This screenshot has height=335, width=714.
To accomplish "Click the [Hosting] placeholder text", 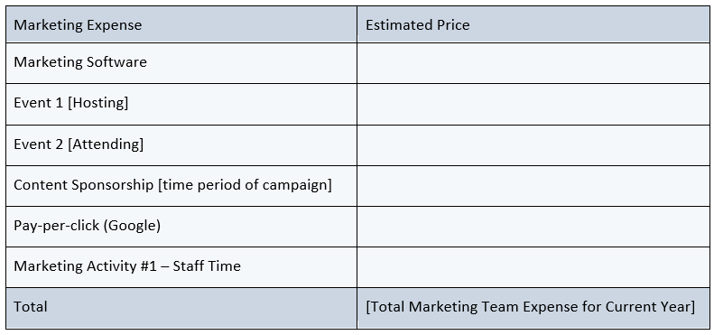I will point(97,103).
